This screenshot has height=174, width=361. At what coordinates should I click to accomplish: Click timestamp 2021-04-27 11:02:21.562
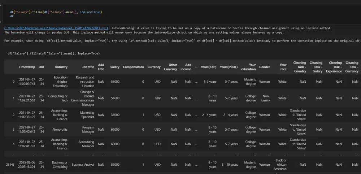(27, 98)
